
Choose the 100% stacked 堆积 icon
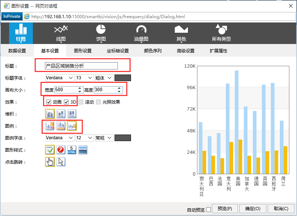click(72, 114)
